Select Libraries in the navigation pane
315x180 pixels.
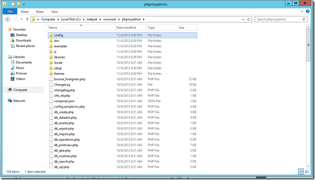[19, 57]
